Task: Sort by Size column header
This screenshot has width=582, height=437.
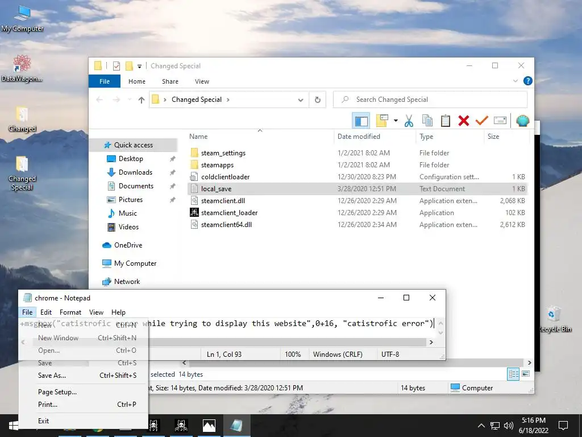Action: (x=493, y=137)
